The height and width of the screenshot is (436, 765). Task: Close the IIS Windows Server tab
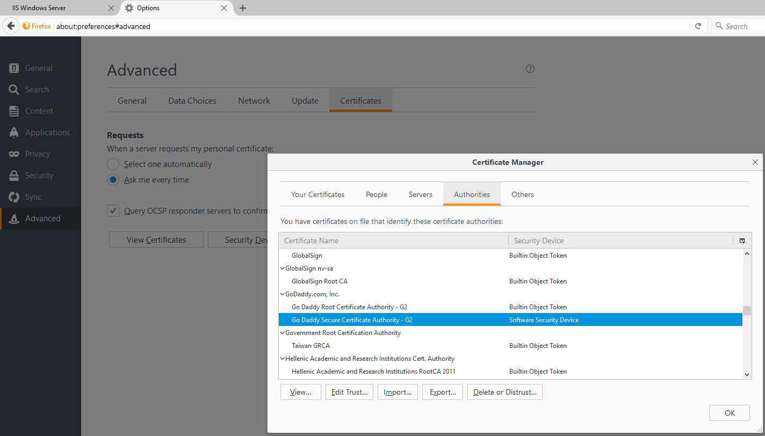pos(111,8)
